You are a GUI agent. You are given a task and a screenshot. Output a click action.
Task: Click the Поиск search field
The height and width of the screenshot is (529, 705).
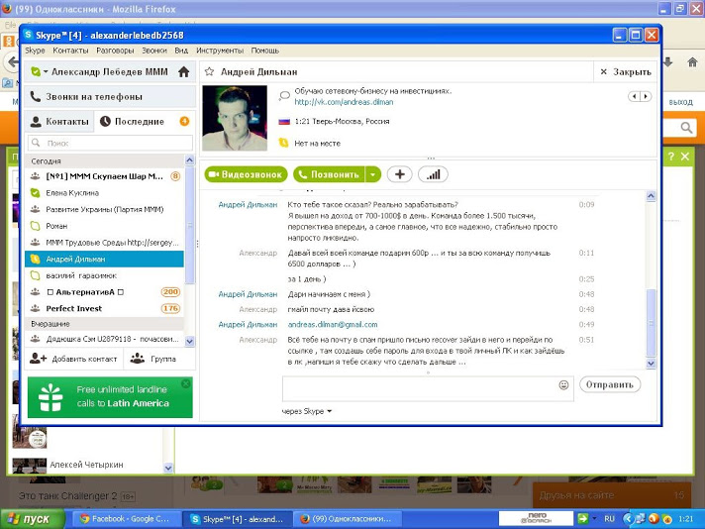coord(111,143)
